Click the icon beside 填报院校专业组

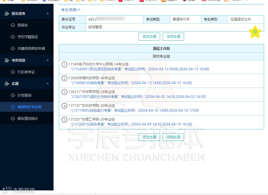coord(13,107)
